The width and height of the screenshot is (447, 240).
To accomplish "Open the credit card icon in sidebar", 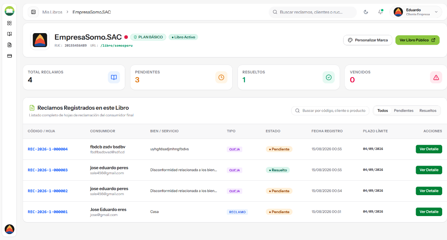I will click(x=10, y=56).
